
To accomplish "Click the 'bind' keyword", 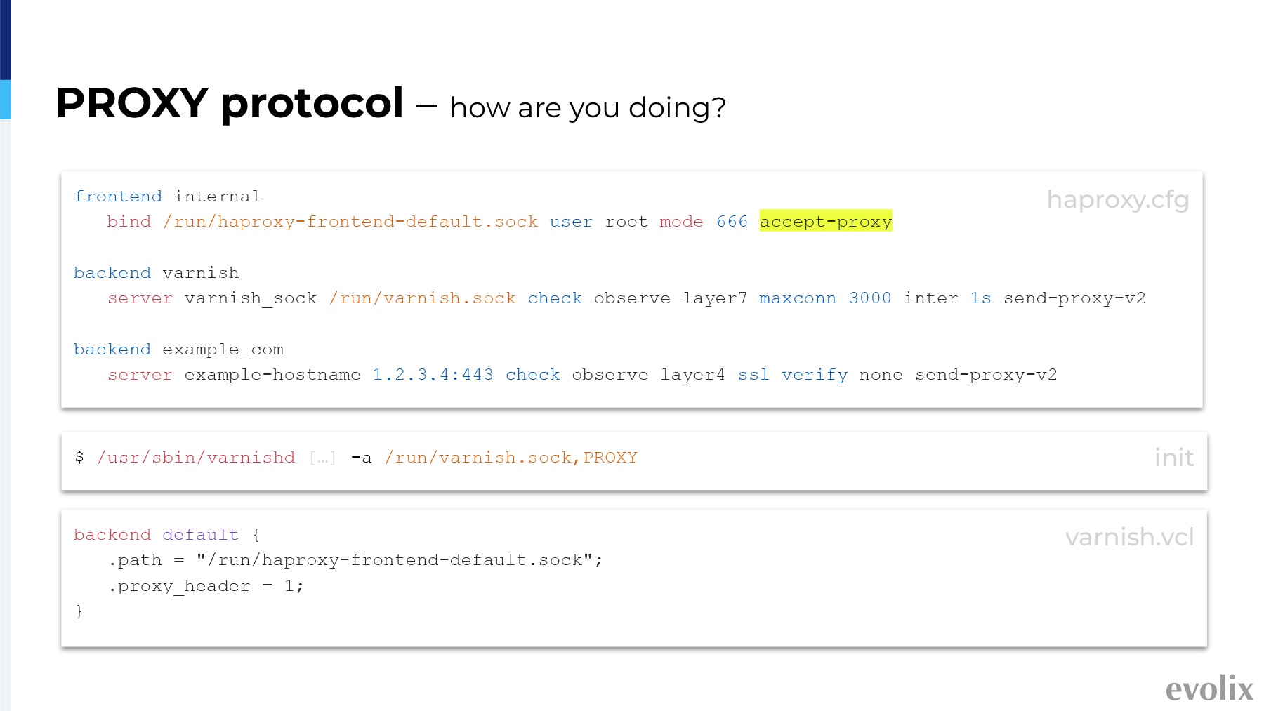I will coord(129,222).
